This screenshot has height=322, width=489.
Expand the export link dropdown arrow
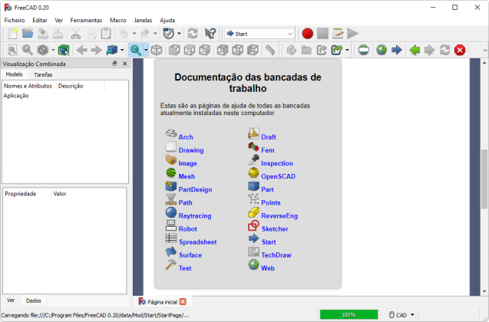tap(347, 50)
